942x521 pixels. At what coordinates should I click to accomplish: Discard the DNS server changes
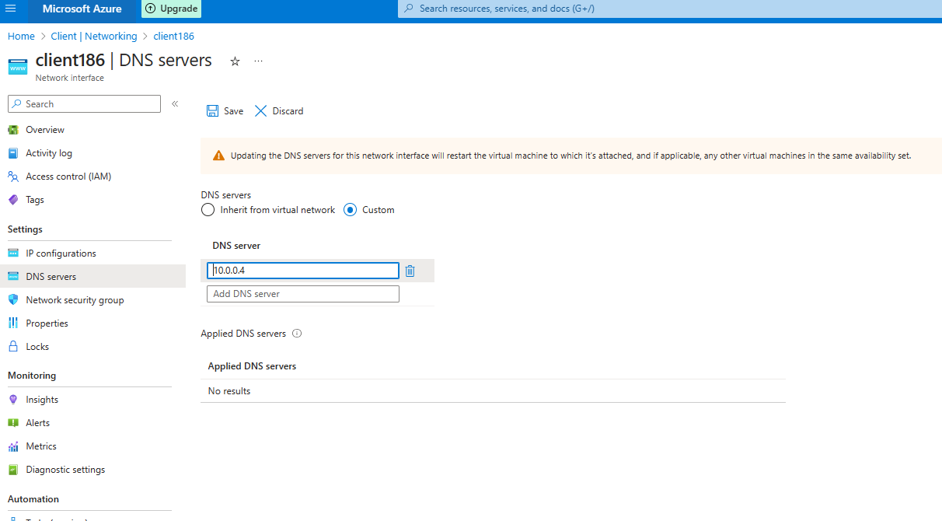tap(278, 110)
